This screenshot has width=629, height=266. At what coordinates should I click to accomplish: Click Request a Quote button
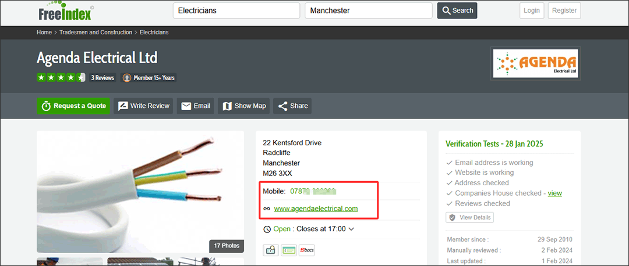[x=73, y=106]
